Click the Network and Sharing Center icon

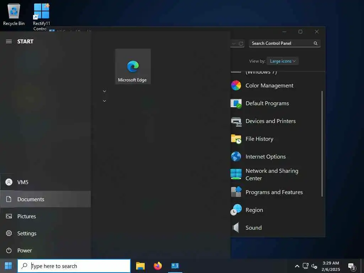pos(236,174)
